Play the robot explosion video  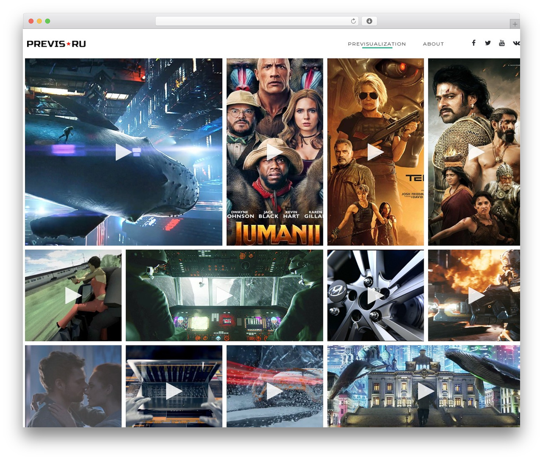coord(474,295)
